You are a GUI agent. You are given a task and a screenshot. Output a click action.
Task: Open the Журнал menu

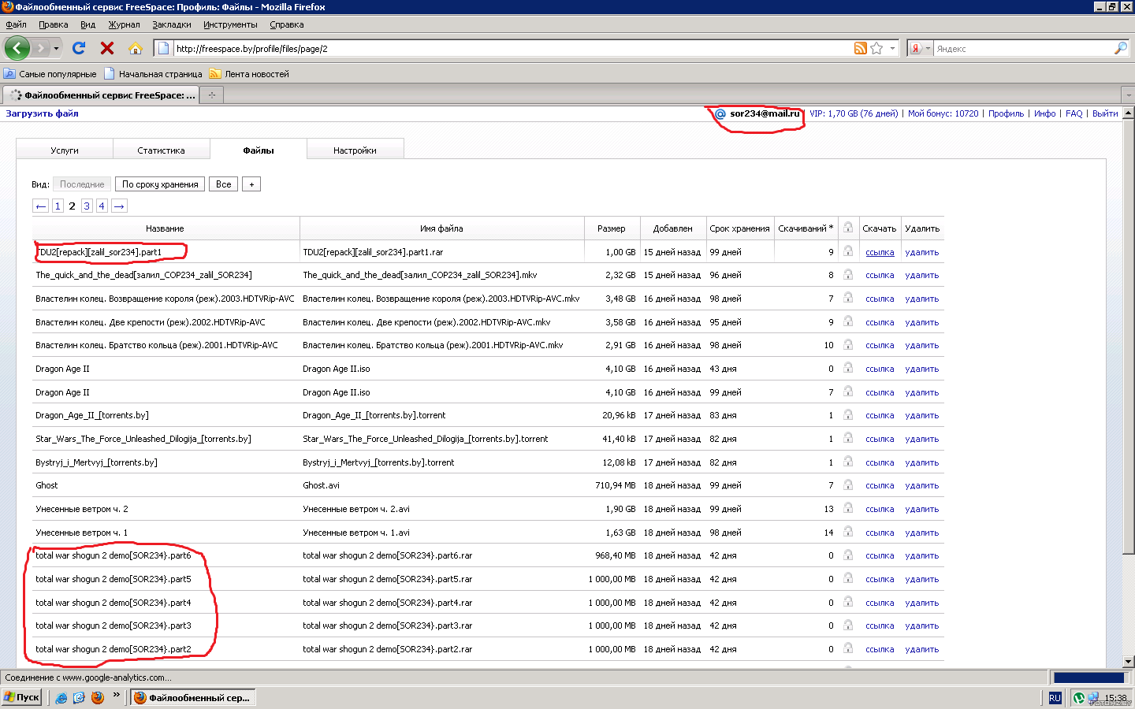point(124,24)
